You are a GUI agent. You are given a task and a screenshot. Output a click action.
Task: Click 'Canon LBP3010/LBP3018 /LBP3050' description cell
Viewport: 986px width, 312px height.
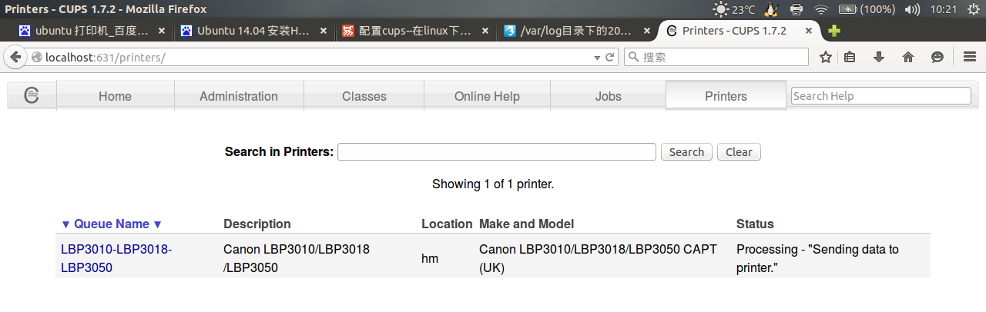(297, 259)
